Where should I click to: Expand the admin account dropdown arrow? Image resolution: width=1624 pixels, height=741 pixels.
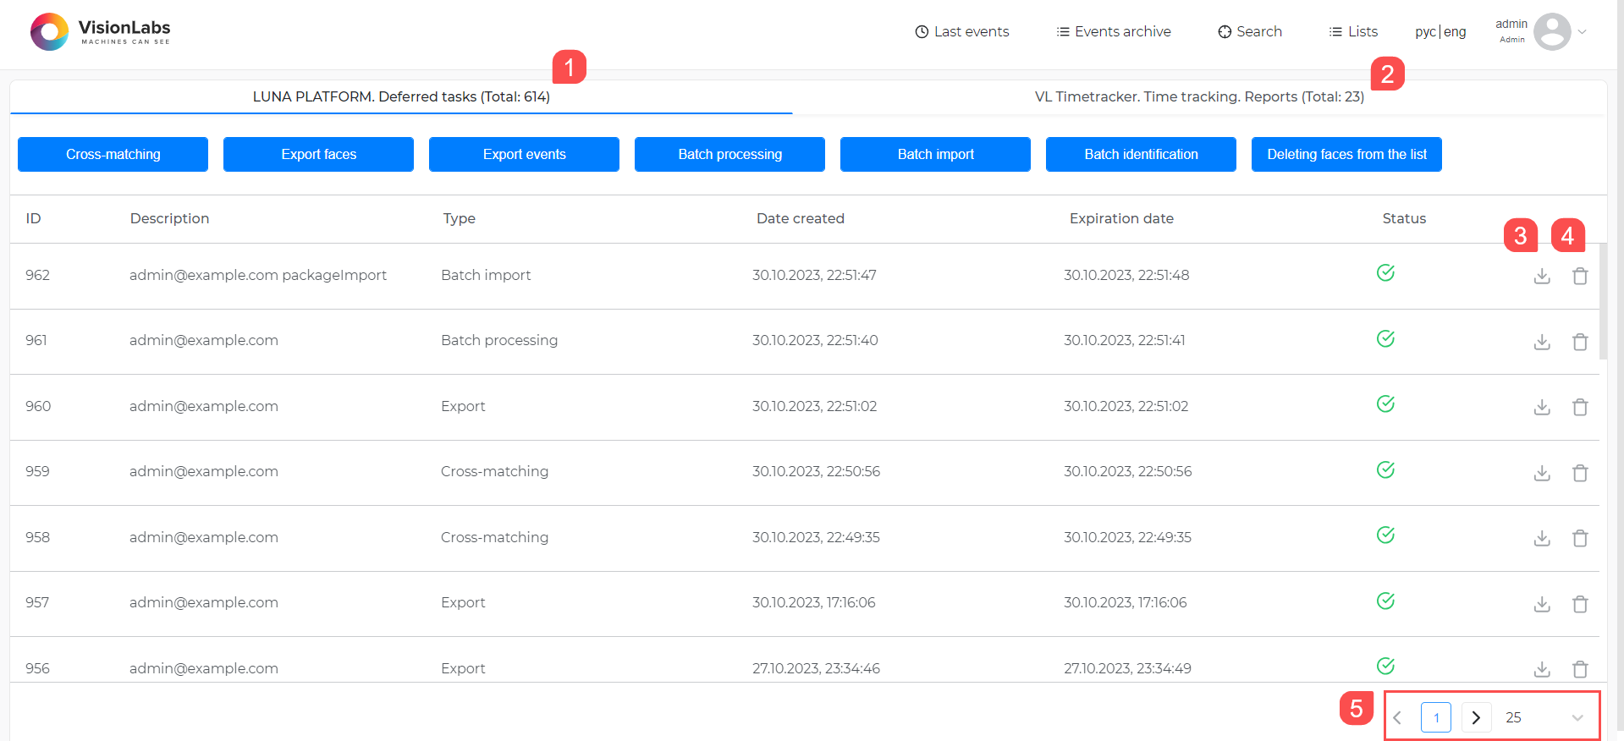coord(1582,32)
